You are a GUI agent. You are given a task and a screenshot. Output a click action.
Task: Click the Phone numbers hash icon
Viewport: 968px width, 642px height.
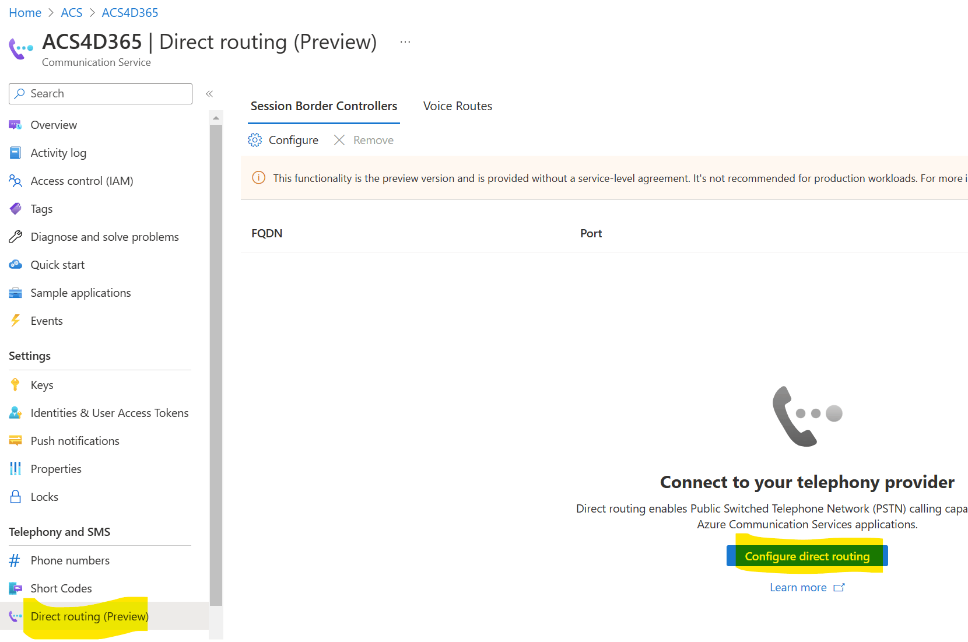click(x=15, y=560)
